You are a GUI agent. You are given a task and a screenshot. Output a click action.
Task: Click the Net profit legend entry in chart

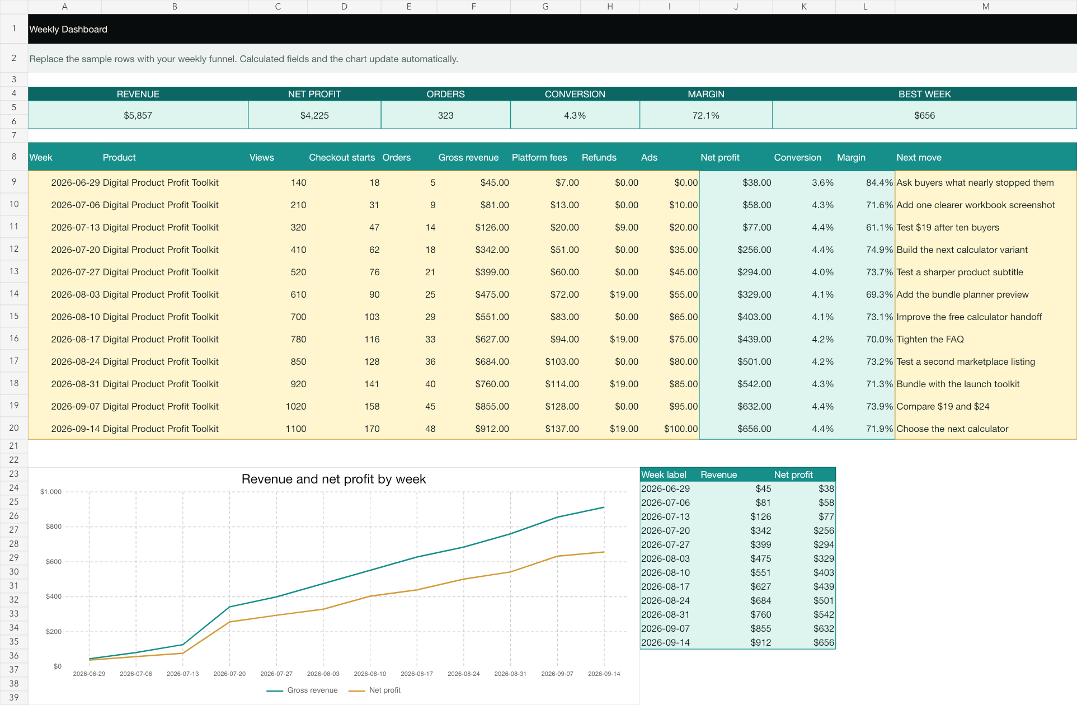pyautogui.click(x=374, y=690)
